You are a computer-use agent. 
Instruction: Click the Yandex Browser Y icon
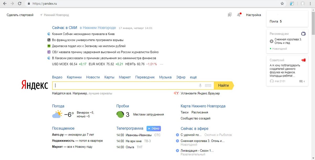click(x=176, y=93)
